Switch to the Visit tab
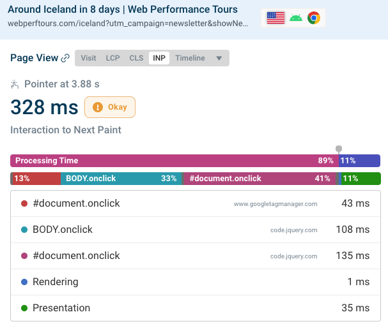388x333 pixels. [88, 58]
